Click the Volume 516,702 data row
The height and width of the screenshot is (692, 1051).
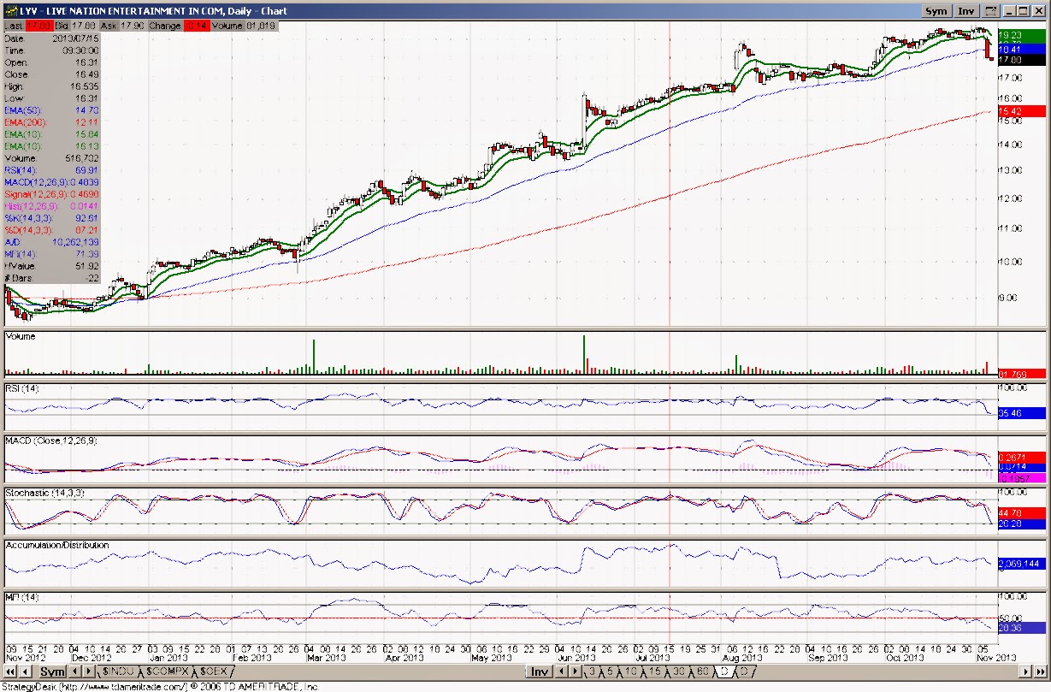point(51,158)
